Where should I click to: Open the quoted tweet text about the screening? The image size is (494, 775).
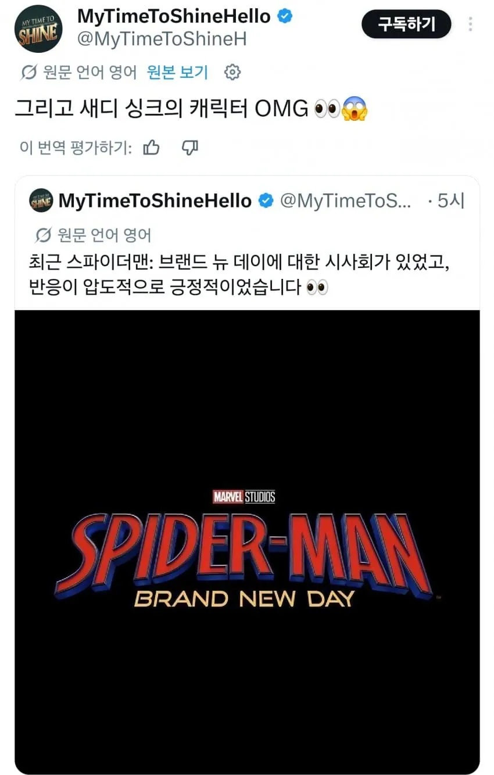tap(239, 275)
